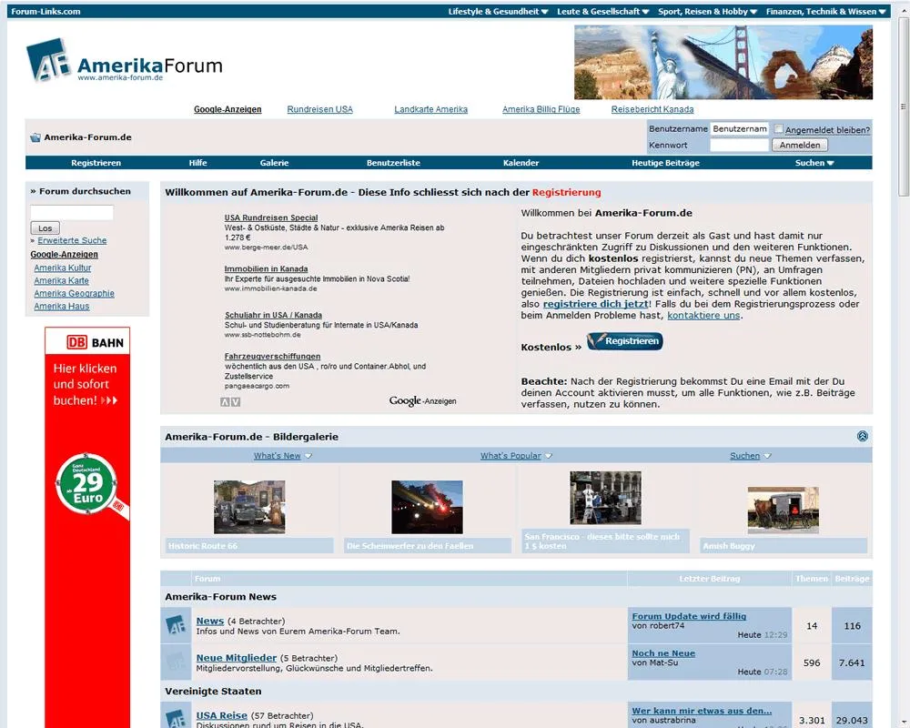Open the Sport, Reisen & Hobby dropdown
The width and height of the screenshot is (910, 728).
[707, 12]
